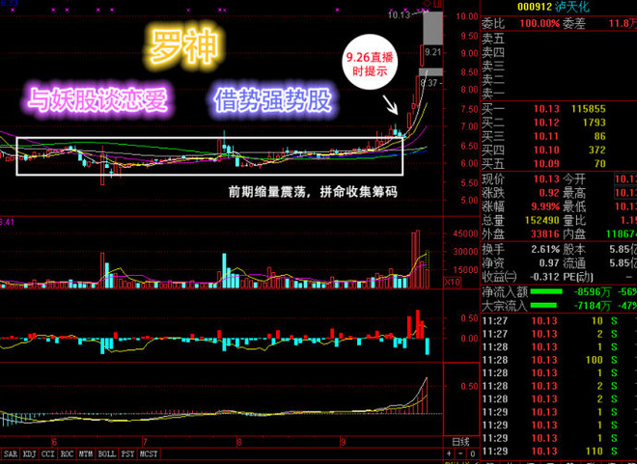Click the 净资 value 0.97
Viewport: 637px width, 464px height.
tap(550, 263)
